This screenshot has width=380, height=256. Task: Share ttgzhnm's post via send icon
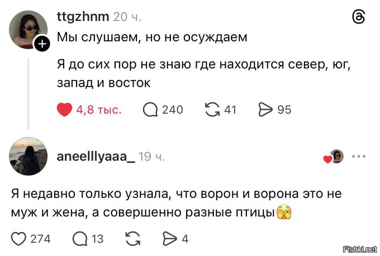265,110
